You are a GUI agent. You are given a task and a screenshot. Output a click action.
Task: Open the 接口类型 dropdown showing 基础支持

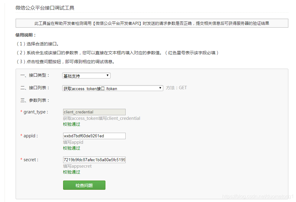point(86,76)
